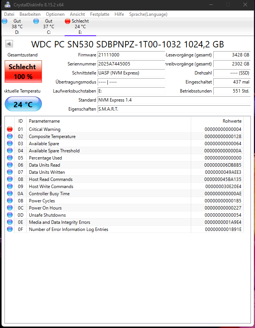Click the Gesamtzustand label
Viewport: 255px width, 328px height.
click(23, 55)
